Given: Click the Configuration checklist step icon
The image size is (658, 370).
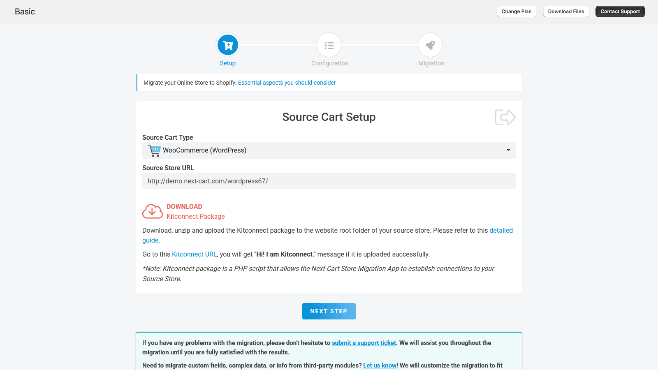Looking at the screenshot, I should click(x=329, y=45).
